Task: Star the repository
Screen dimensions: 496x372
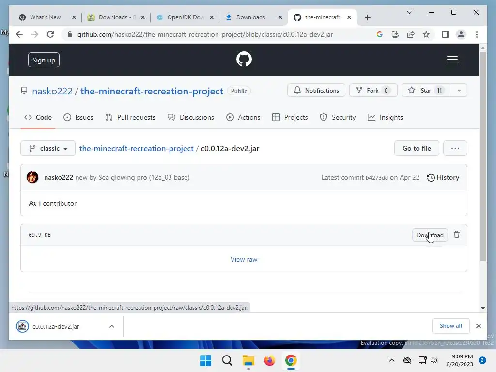Action: point(426,91)
